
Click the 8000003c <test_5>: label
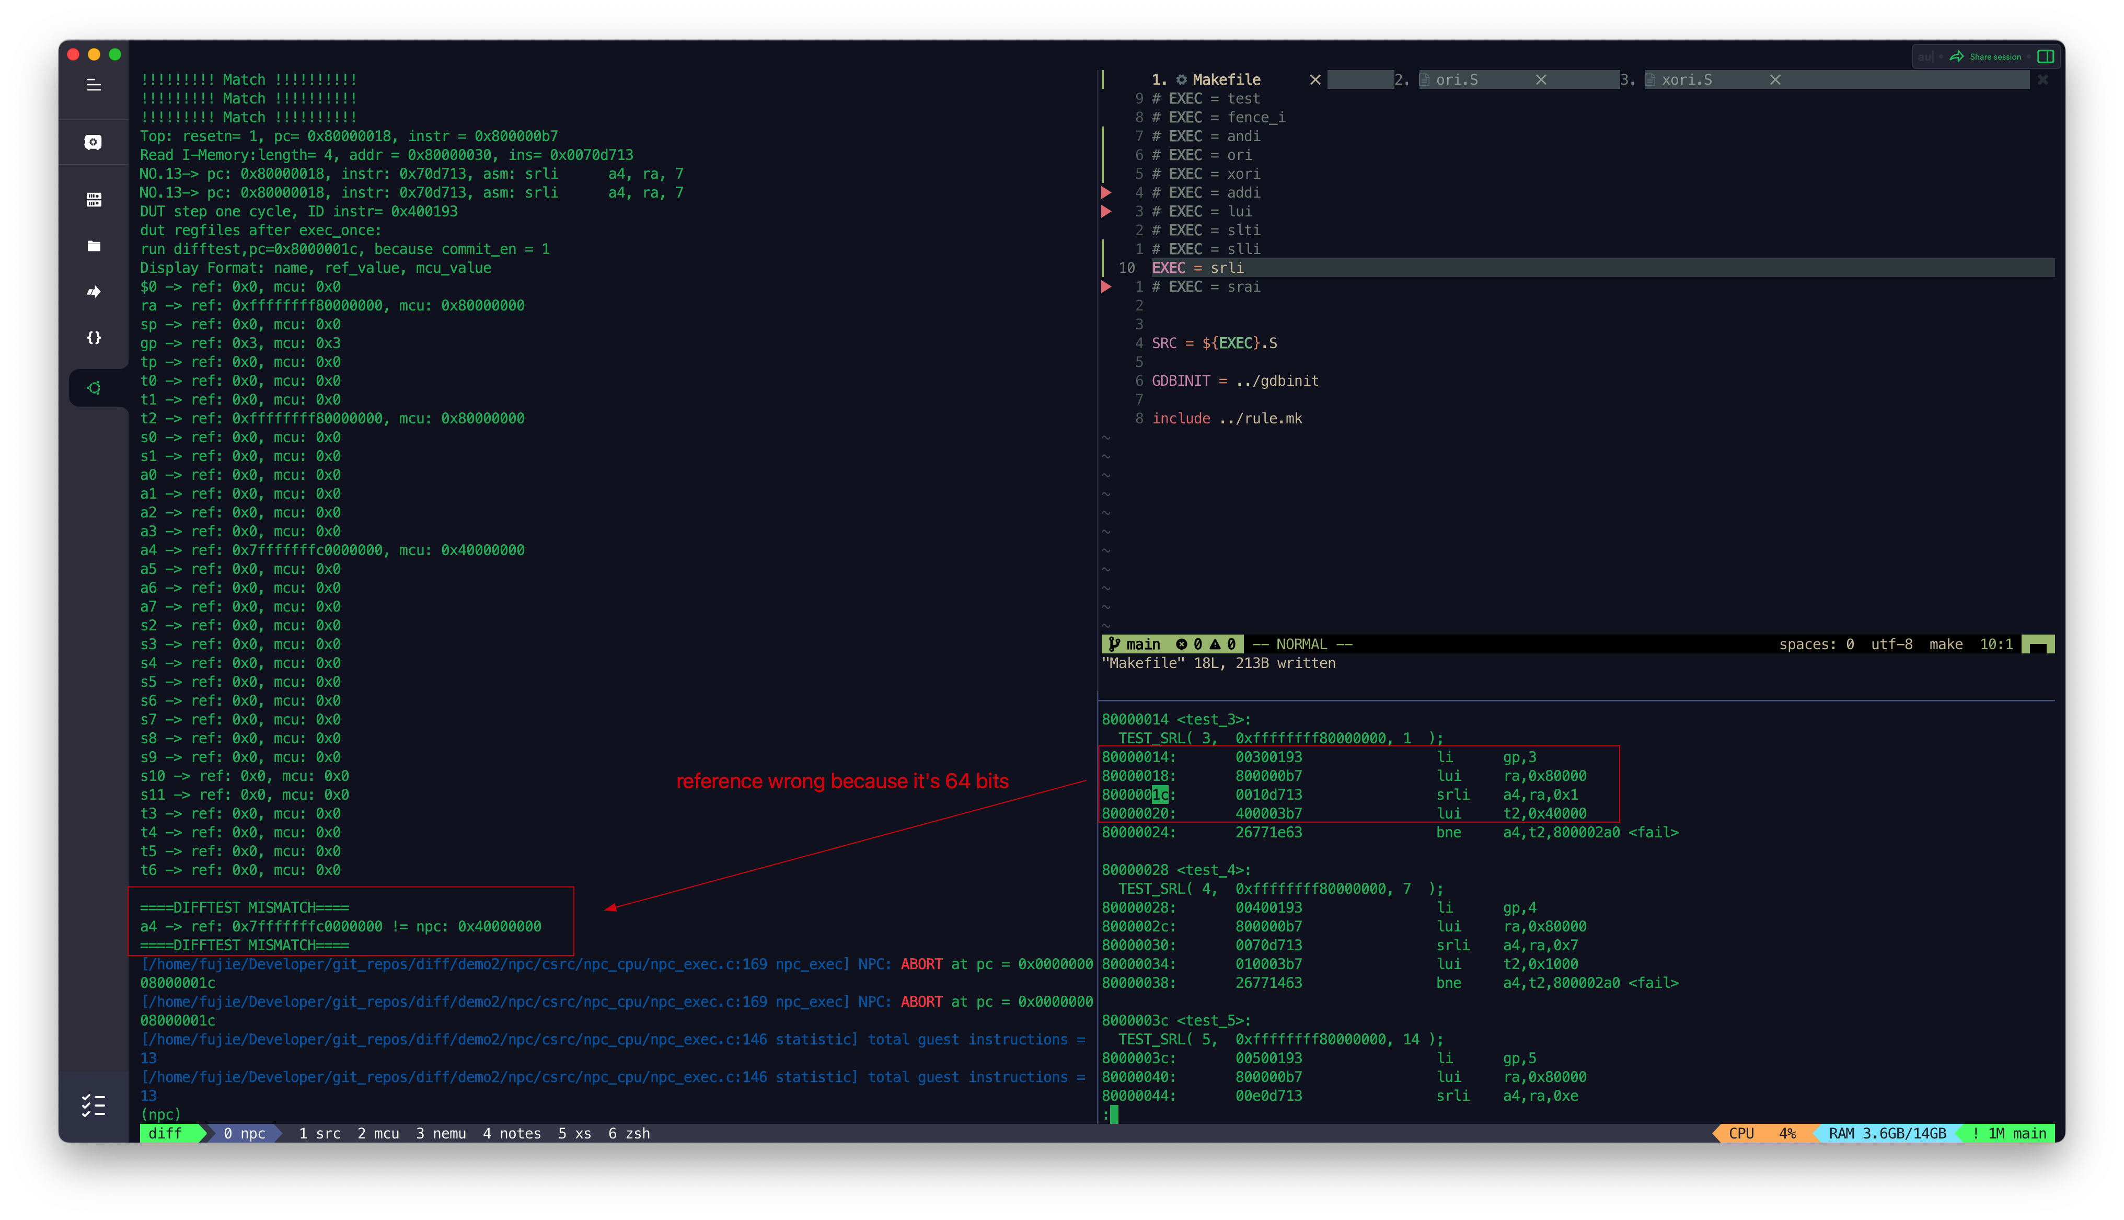tap(1176, 1020)
